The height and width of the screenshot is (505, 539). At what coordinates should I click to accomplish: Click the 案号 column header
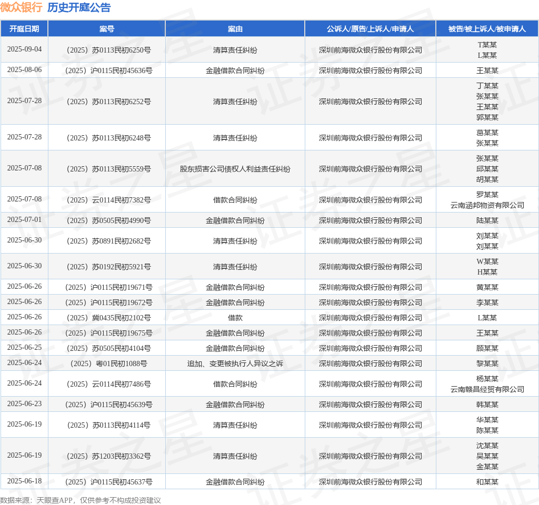[x=106, y=29]
